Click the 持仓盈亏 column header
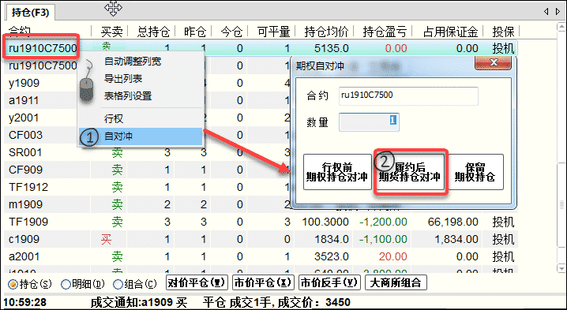 385,32
